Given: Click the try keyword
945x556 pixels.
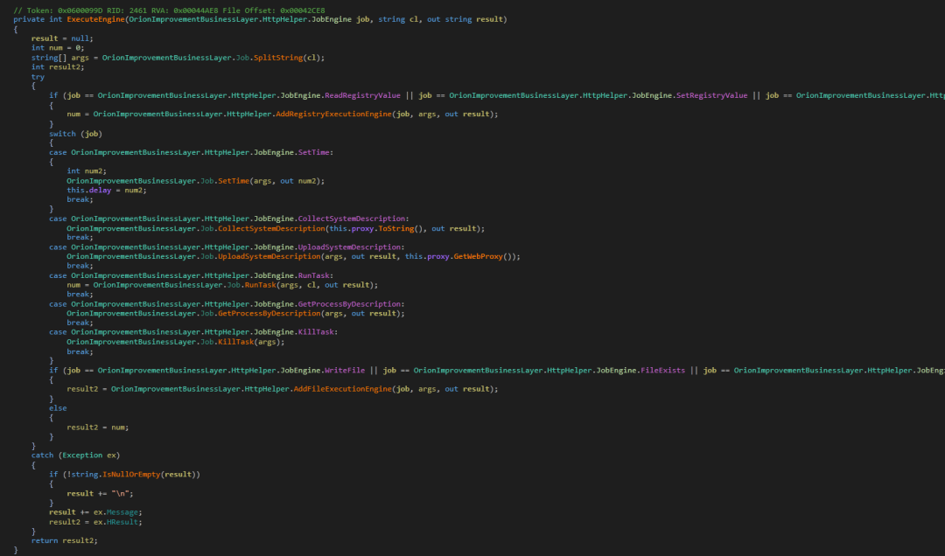Looking at the screenshot, I should pyautogui.click(x=38, y=77).
